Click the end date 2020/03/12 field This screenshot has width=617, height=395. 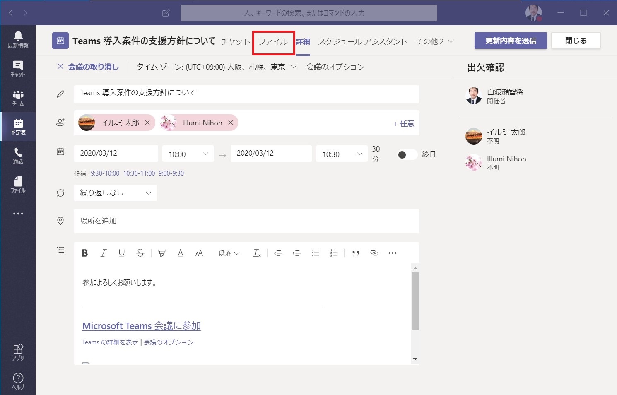pyautogui.click(x=271, y=154)
